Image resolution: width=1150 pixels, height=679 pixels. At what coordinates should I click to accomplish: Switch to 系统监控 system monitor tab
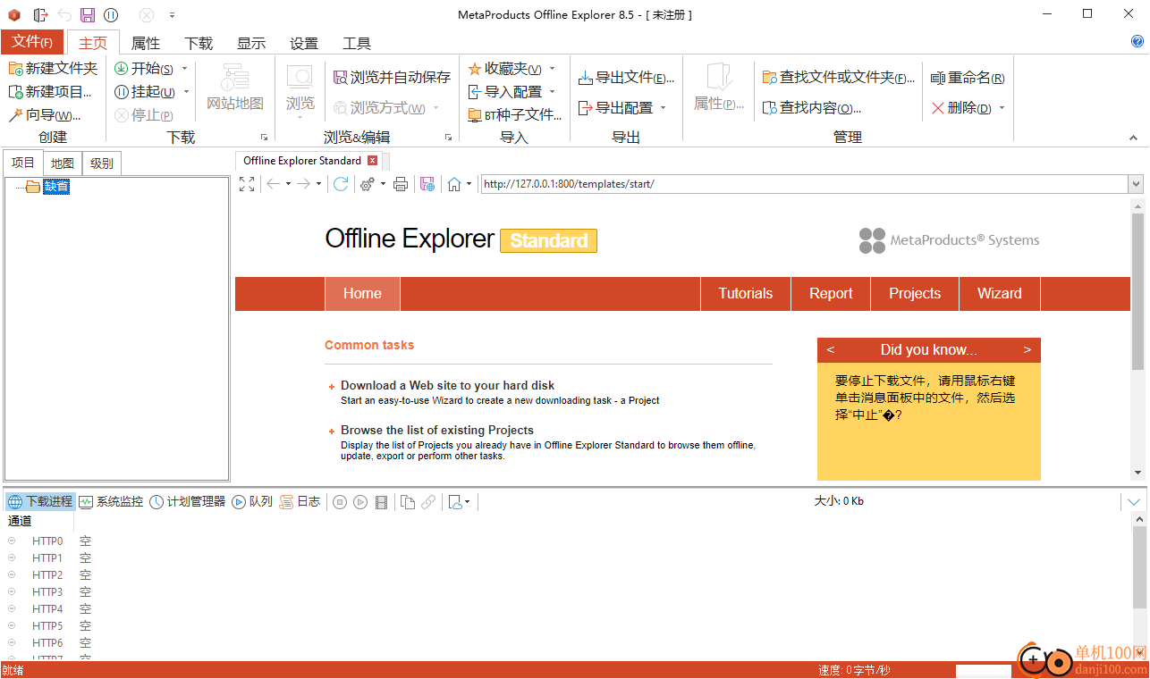click(111, 502)
